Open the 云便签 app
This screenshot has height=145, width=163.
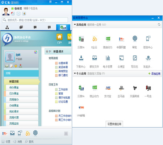[121, 58]
